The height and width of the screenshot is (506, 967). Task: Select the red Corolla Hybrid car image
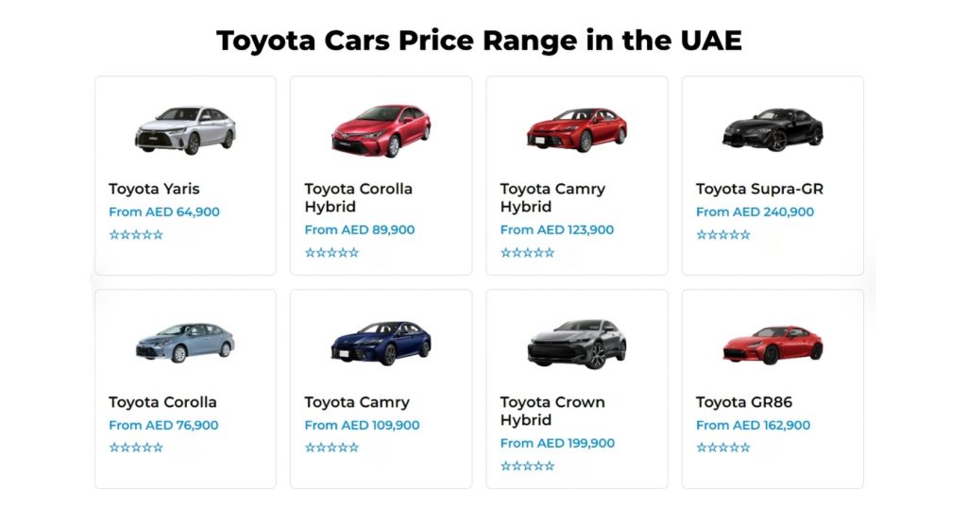click(x=381, y=130)
